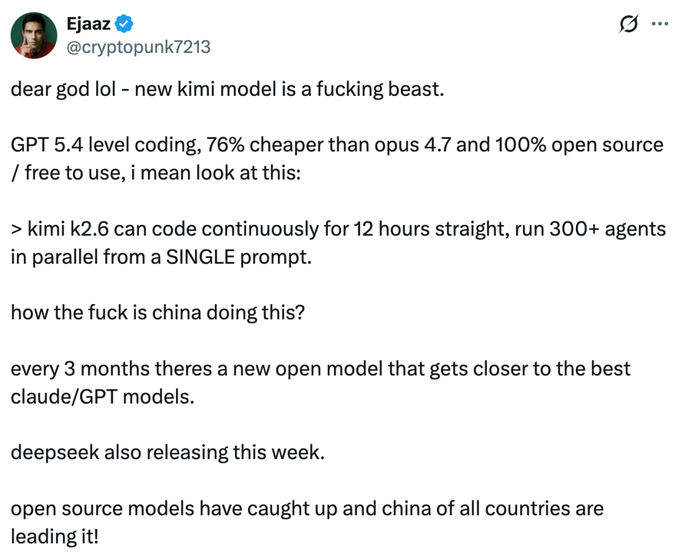Image resolution: width=682 pixels, height=555 pixels.
Task: Click the blue verified badge
Action: [125, 25]
